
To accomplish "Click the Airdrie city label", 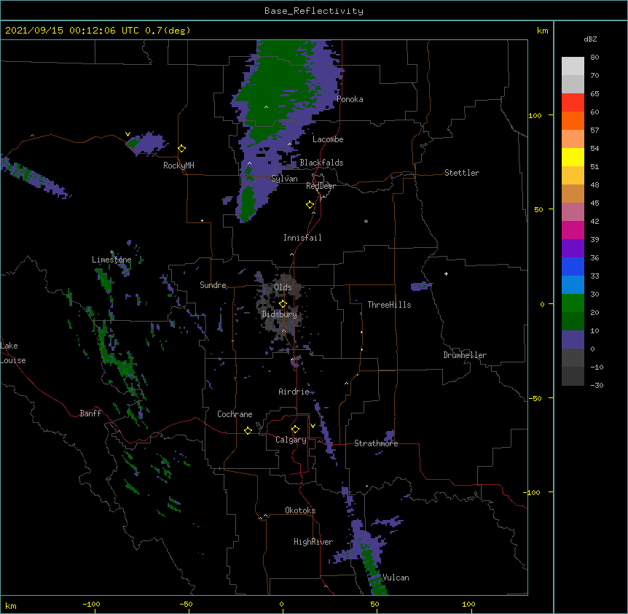I will (294, 392).
